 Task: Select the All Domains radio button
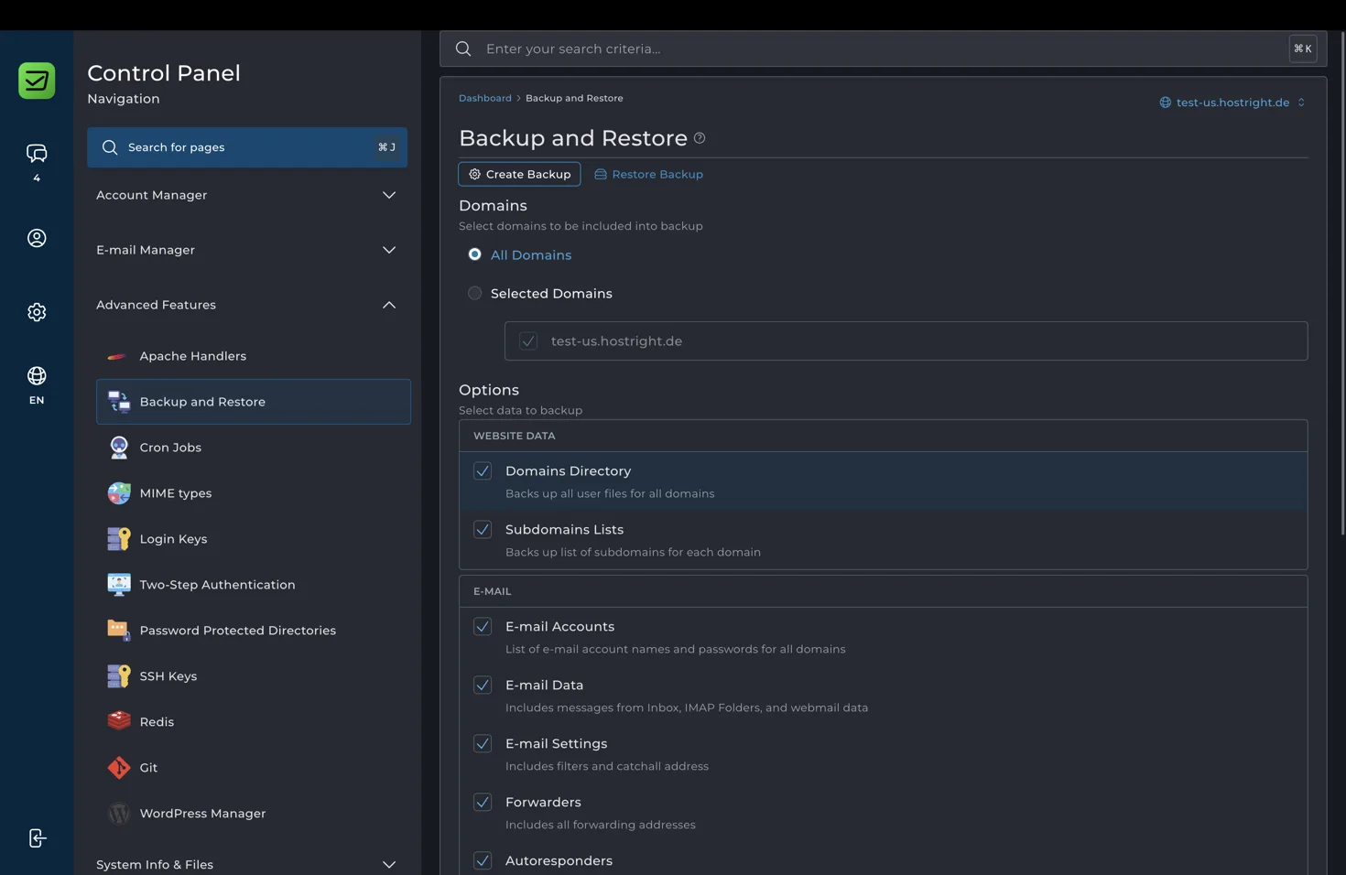point(474,254)
